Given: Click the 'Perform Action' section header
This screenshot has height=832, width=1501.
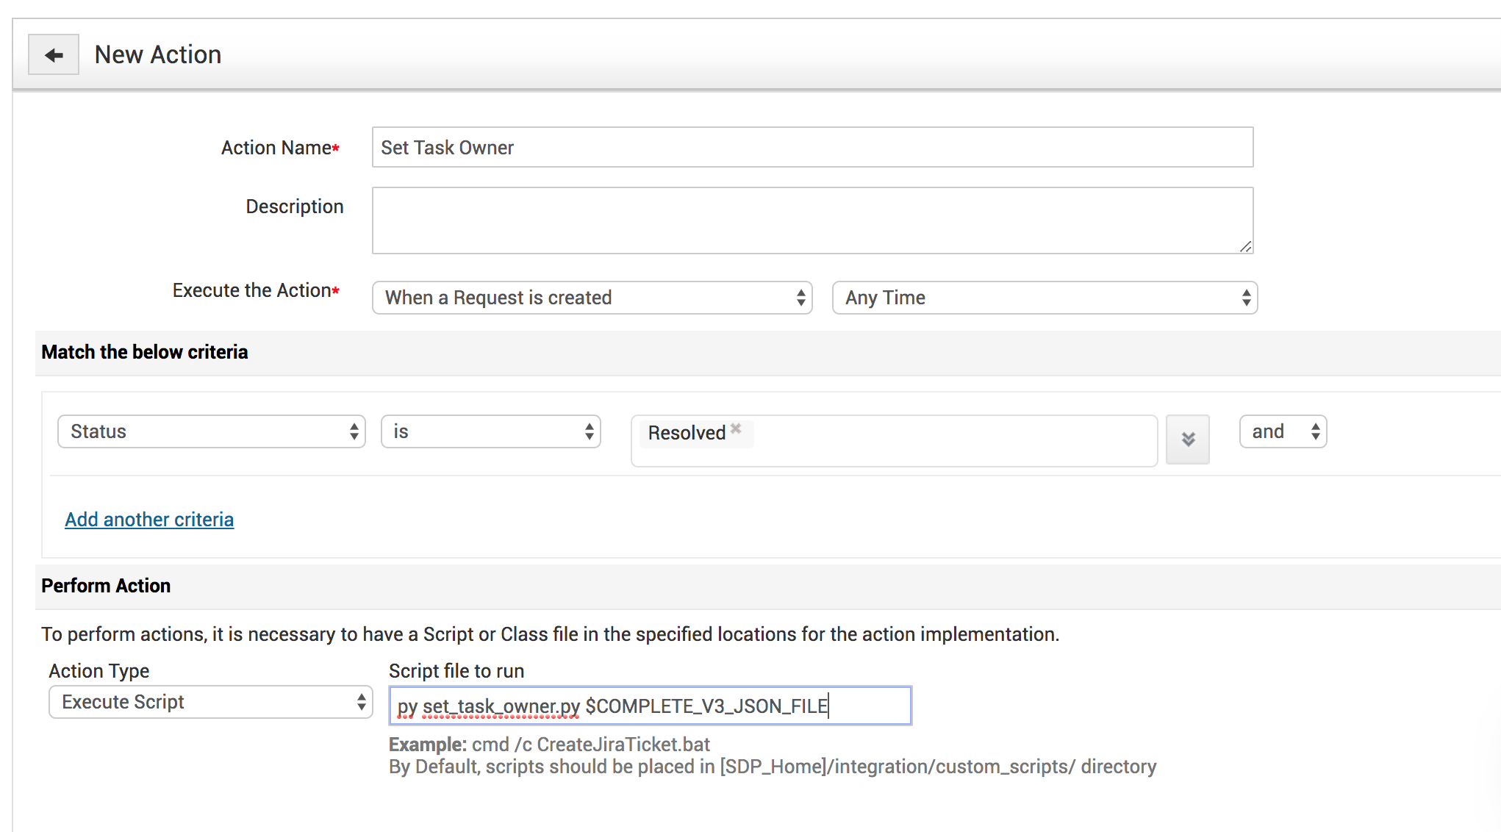Looking at the screenshot, I should [x=106, y=586].
